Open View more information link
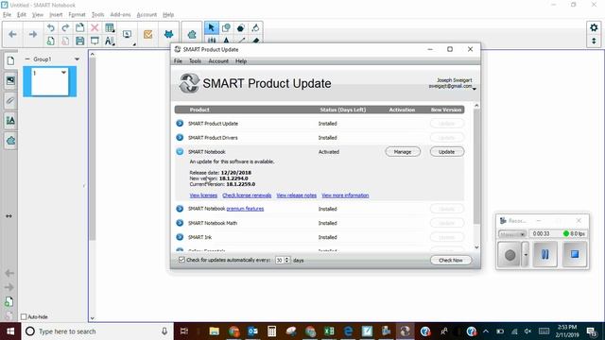The image size is (605, 340). pyautogui.click(x=345, y=195)
